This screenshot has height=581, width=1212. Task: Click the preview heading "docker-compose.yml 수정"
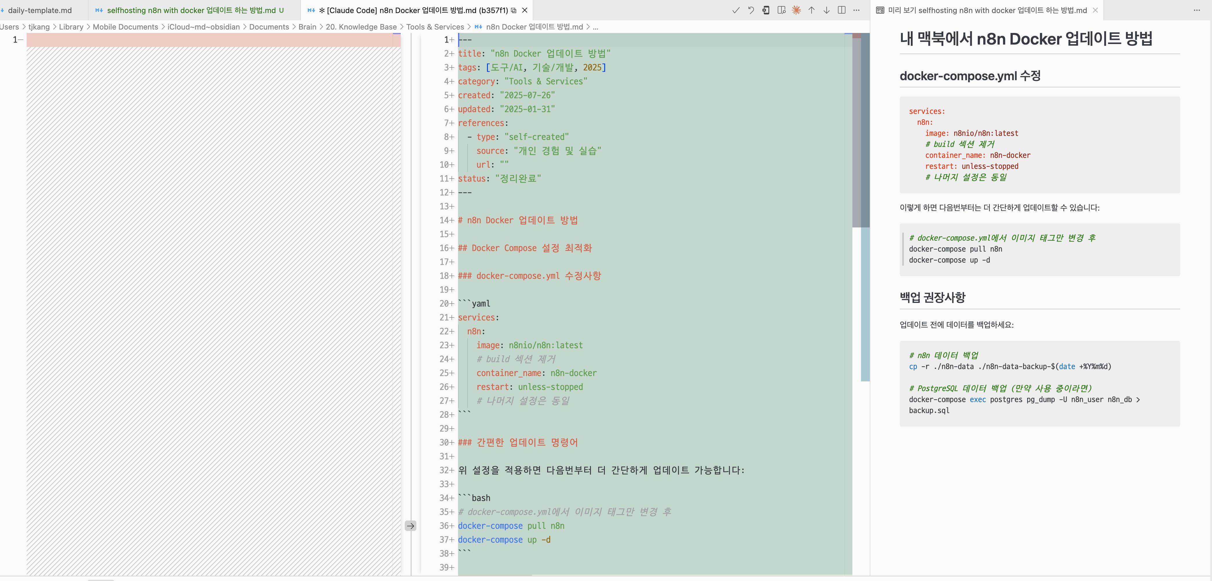(970, 76)
